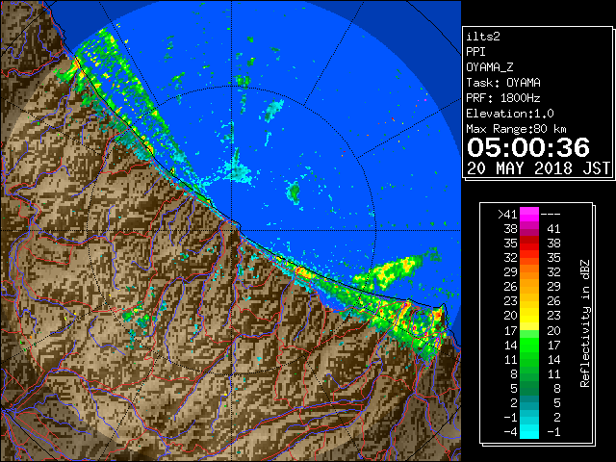This screenshot has width=616, height=462.
Task: Click the 'Reflectivity in dBZ' axis label
Action: click(585, 323)
